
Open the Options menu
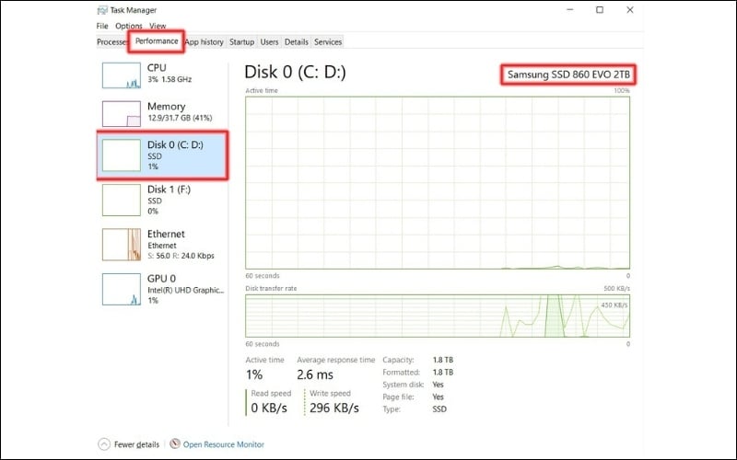point(129,26)
